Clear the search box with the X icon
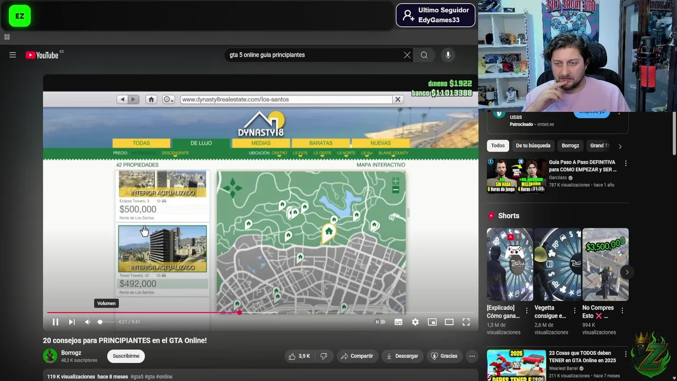The width and height of the screenshot is (677, 381). pos(407,55)
